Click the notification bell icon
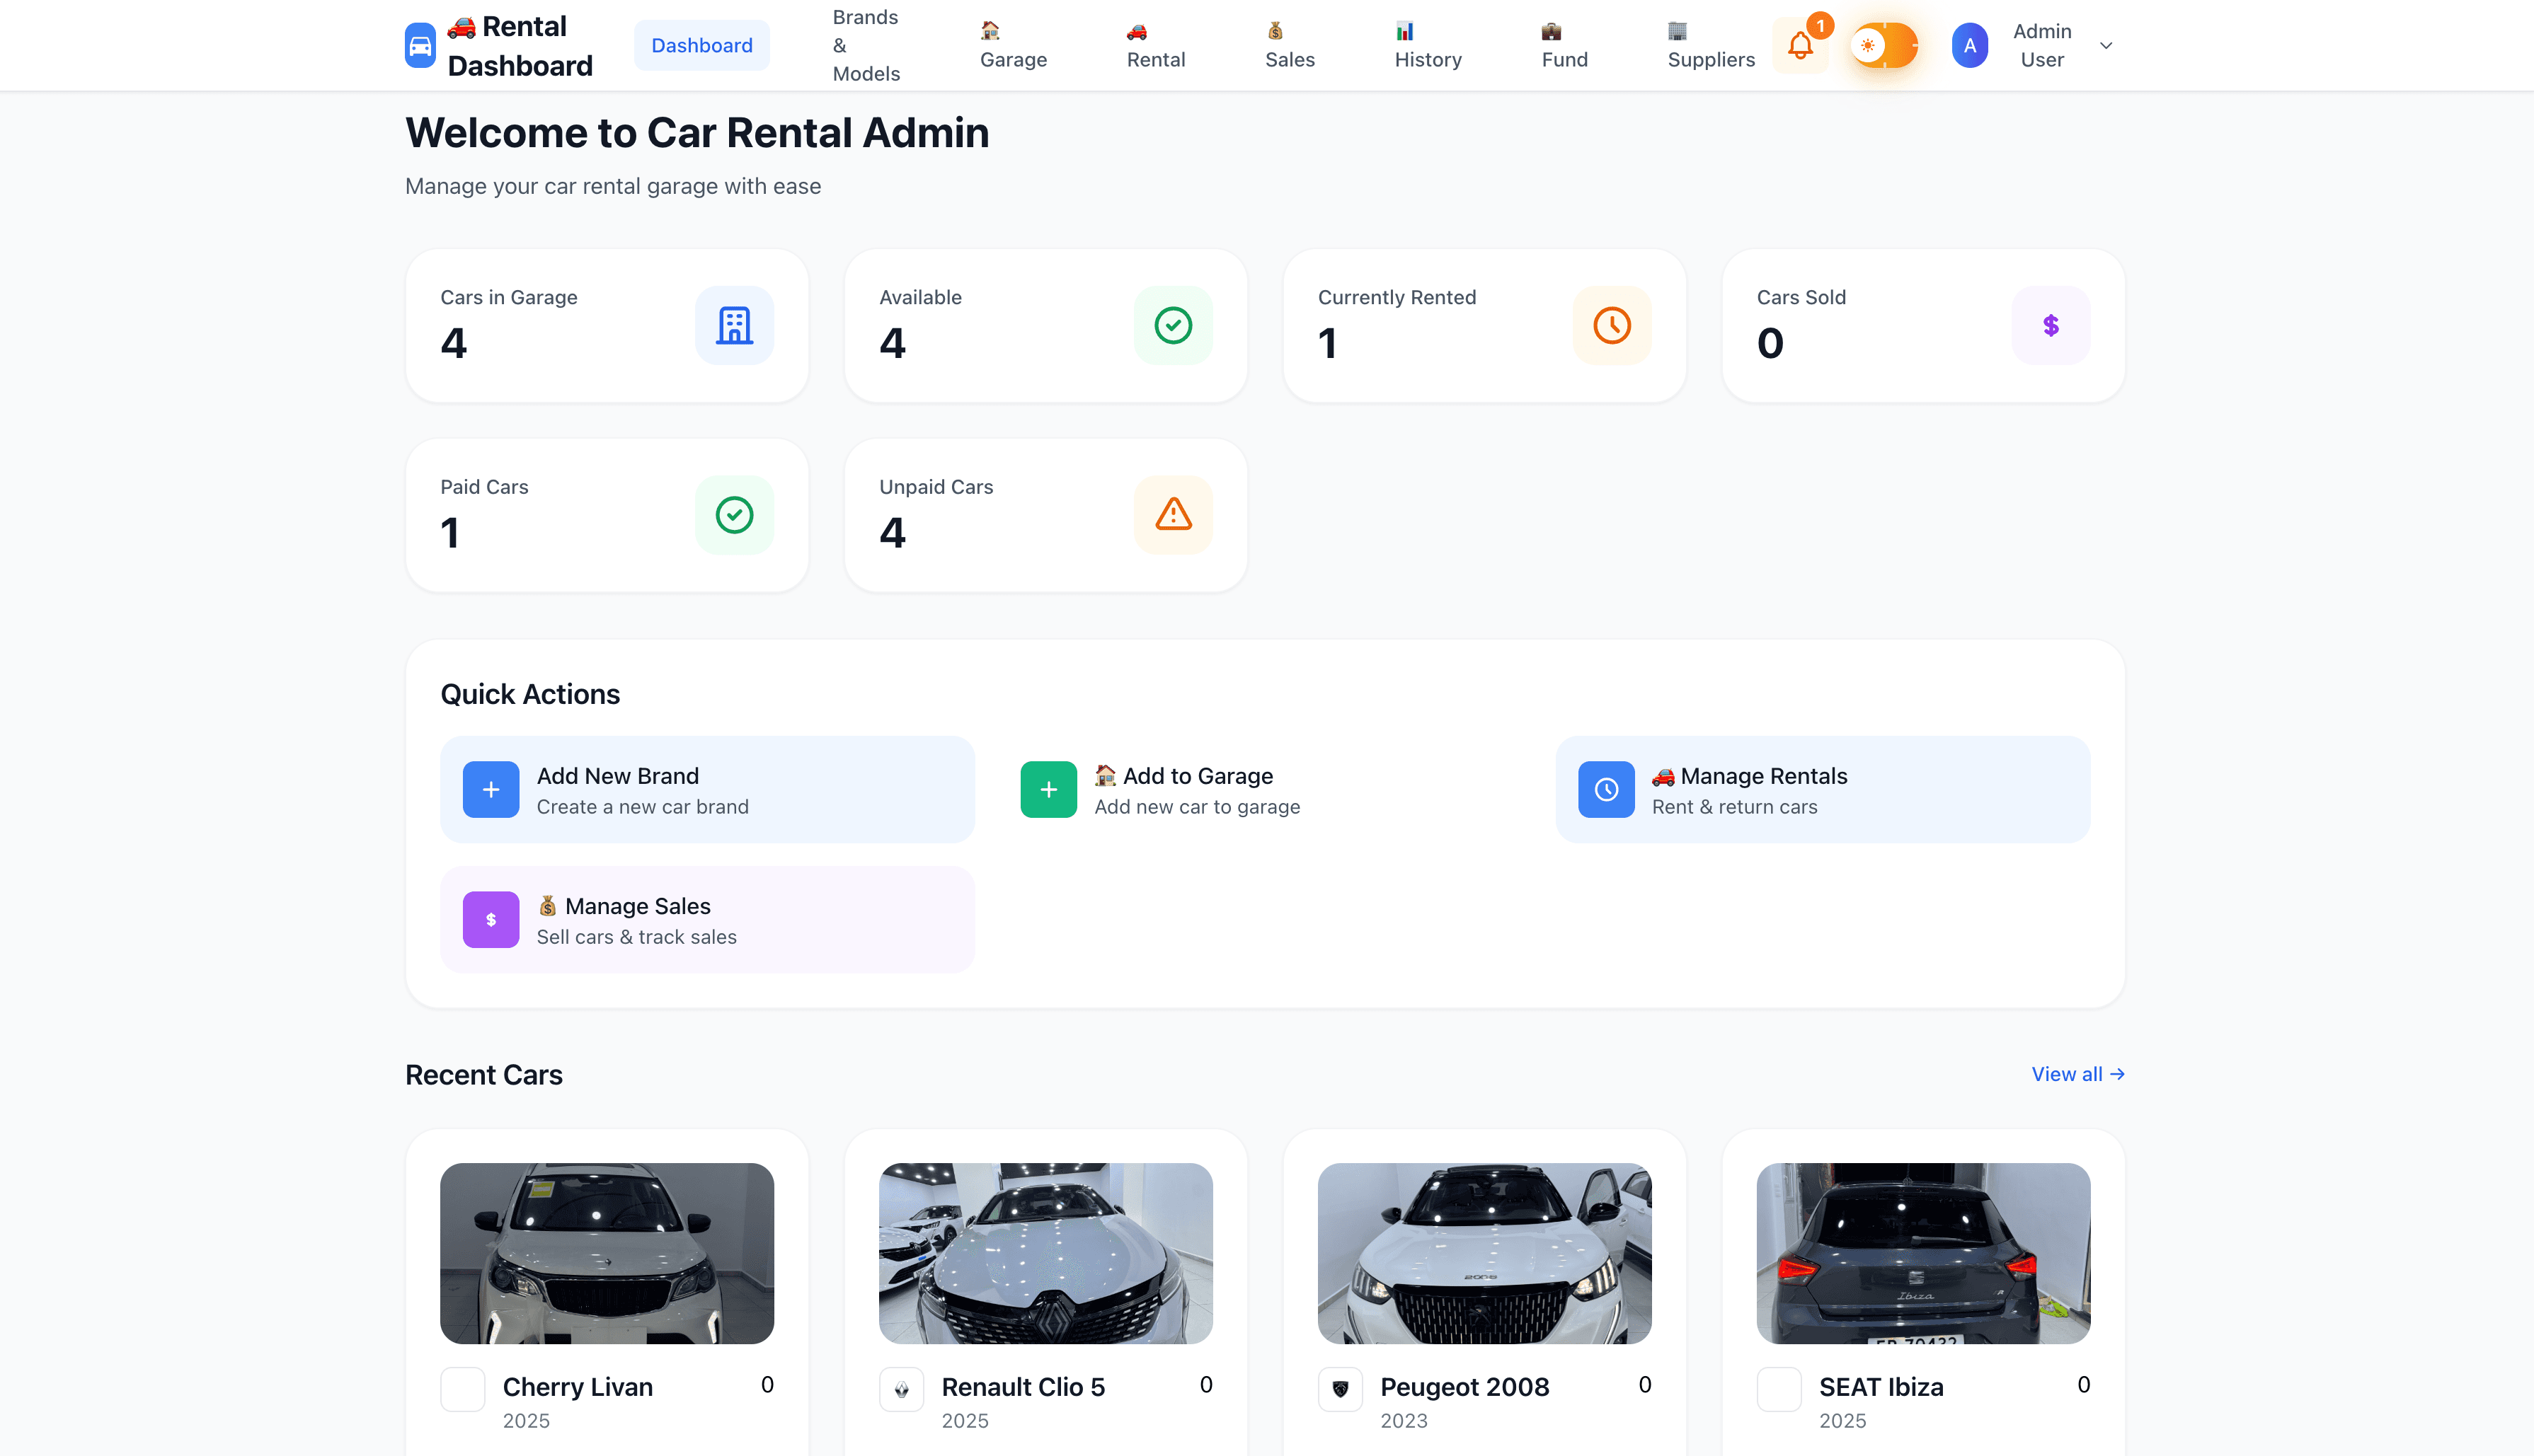Viewport: 2534px width, 1456px height. tap(1801, 45)
